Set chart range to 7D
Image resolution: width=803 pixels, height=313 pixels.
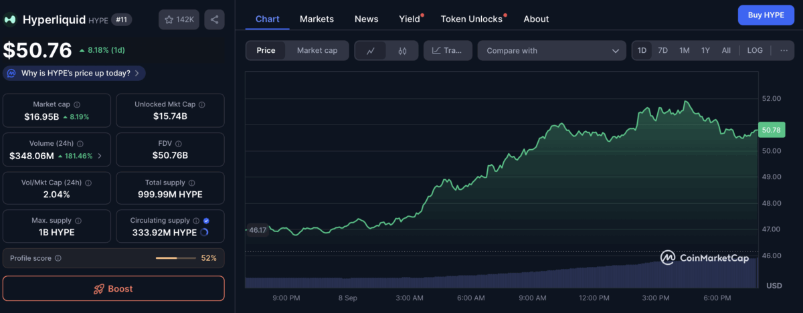coord(662,50)
